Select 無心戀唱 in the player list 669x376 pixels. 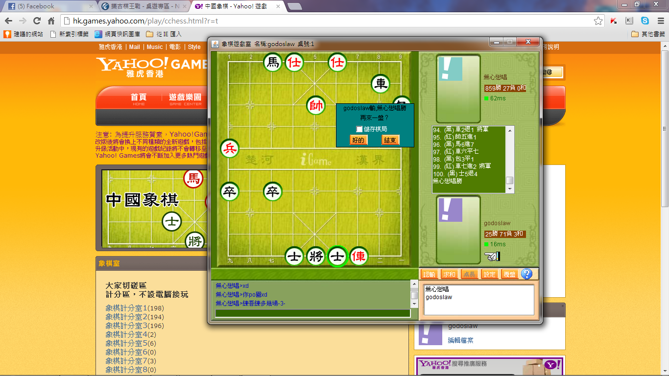(437, 289)
